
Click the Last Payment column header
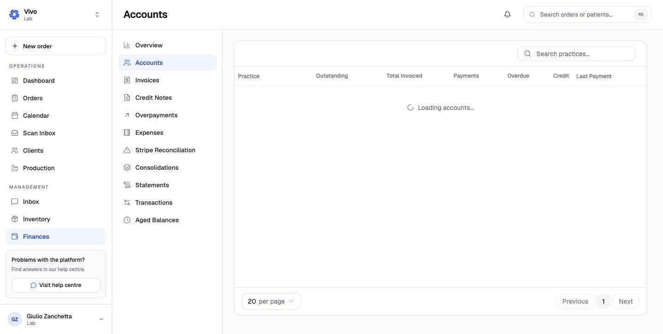[594, 76]
